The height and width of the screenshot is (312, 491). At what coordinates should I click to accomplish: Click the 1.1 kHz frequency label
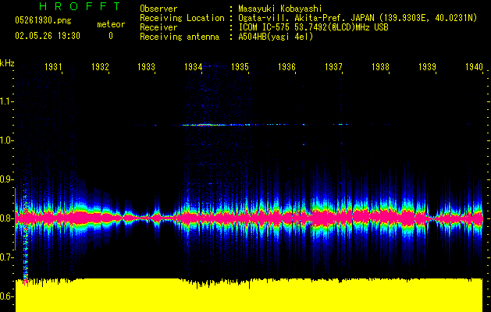pos(7,101)
